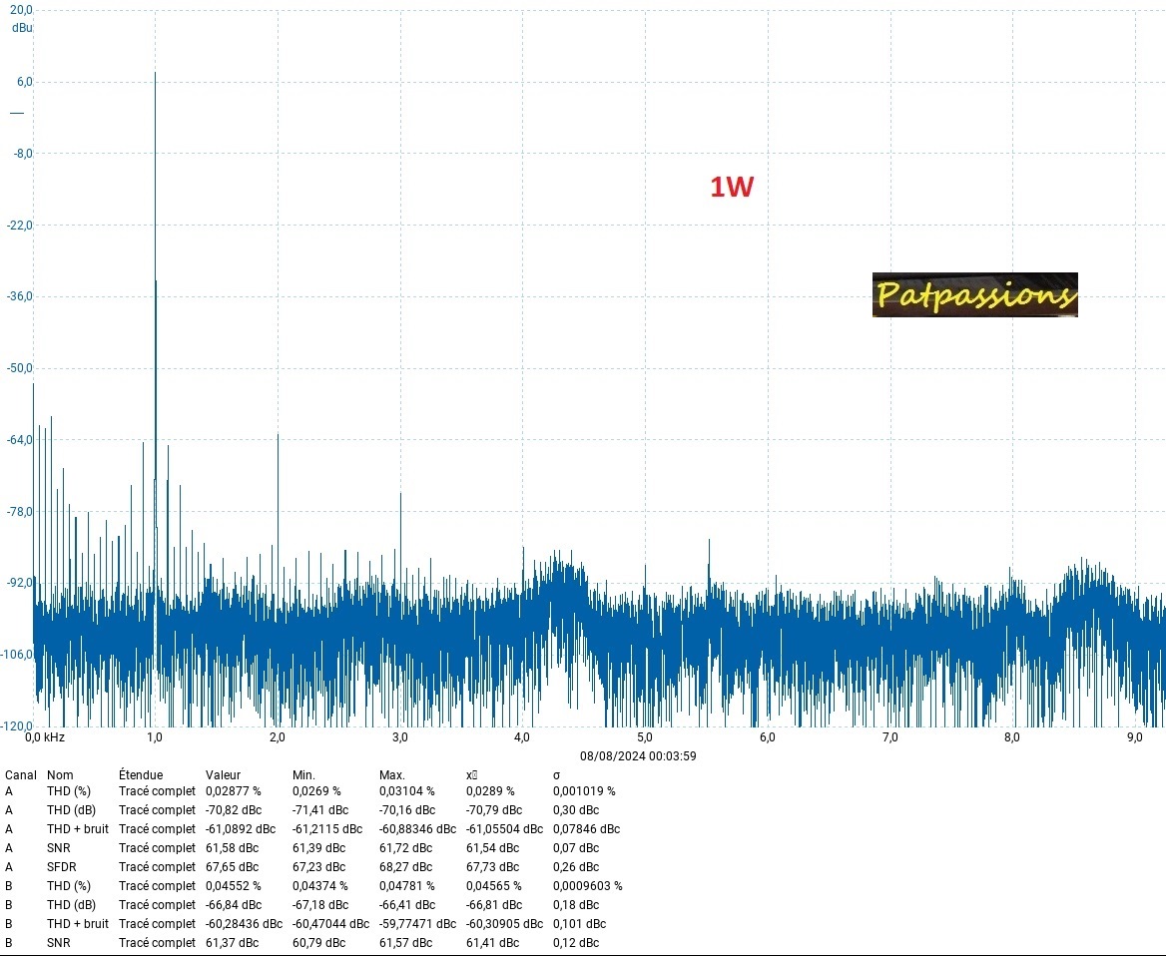
Task: Click the timestamp 08/08/2024 00:03:59
Action: click(x=638, y=756)
